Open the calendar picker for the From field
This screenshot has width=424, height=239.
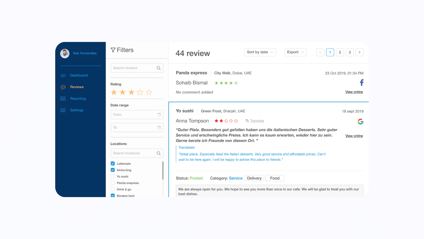tap(159, 115)
